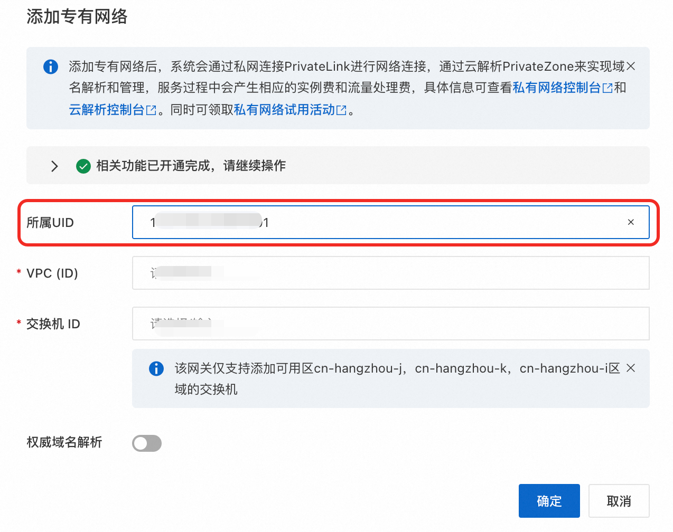Clear the 所属UID field with its X icon
The height and width of the screenshot is (532, 673).
pyautogui.click(x=631, y=222)
